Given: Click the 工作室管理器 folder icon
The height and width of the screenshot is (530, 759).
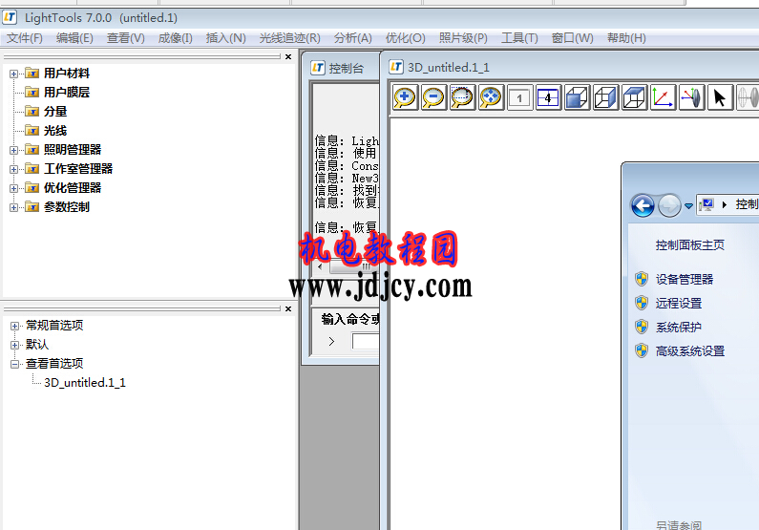Looking at the screenshot, I should tap(32, 168).
